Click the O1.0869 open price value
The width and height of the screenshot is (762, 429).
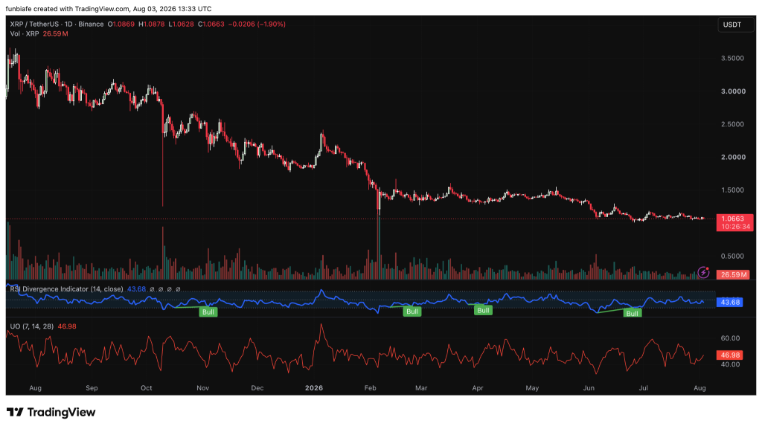pyautogui.click(x=121, y=24)
